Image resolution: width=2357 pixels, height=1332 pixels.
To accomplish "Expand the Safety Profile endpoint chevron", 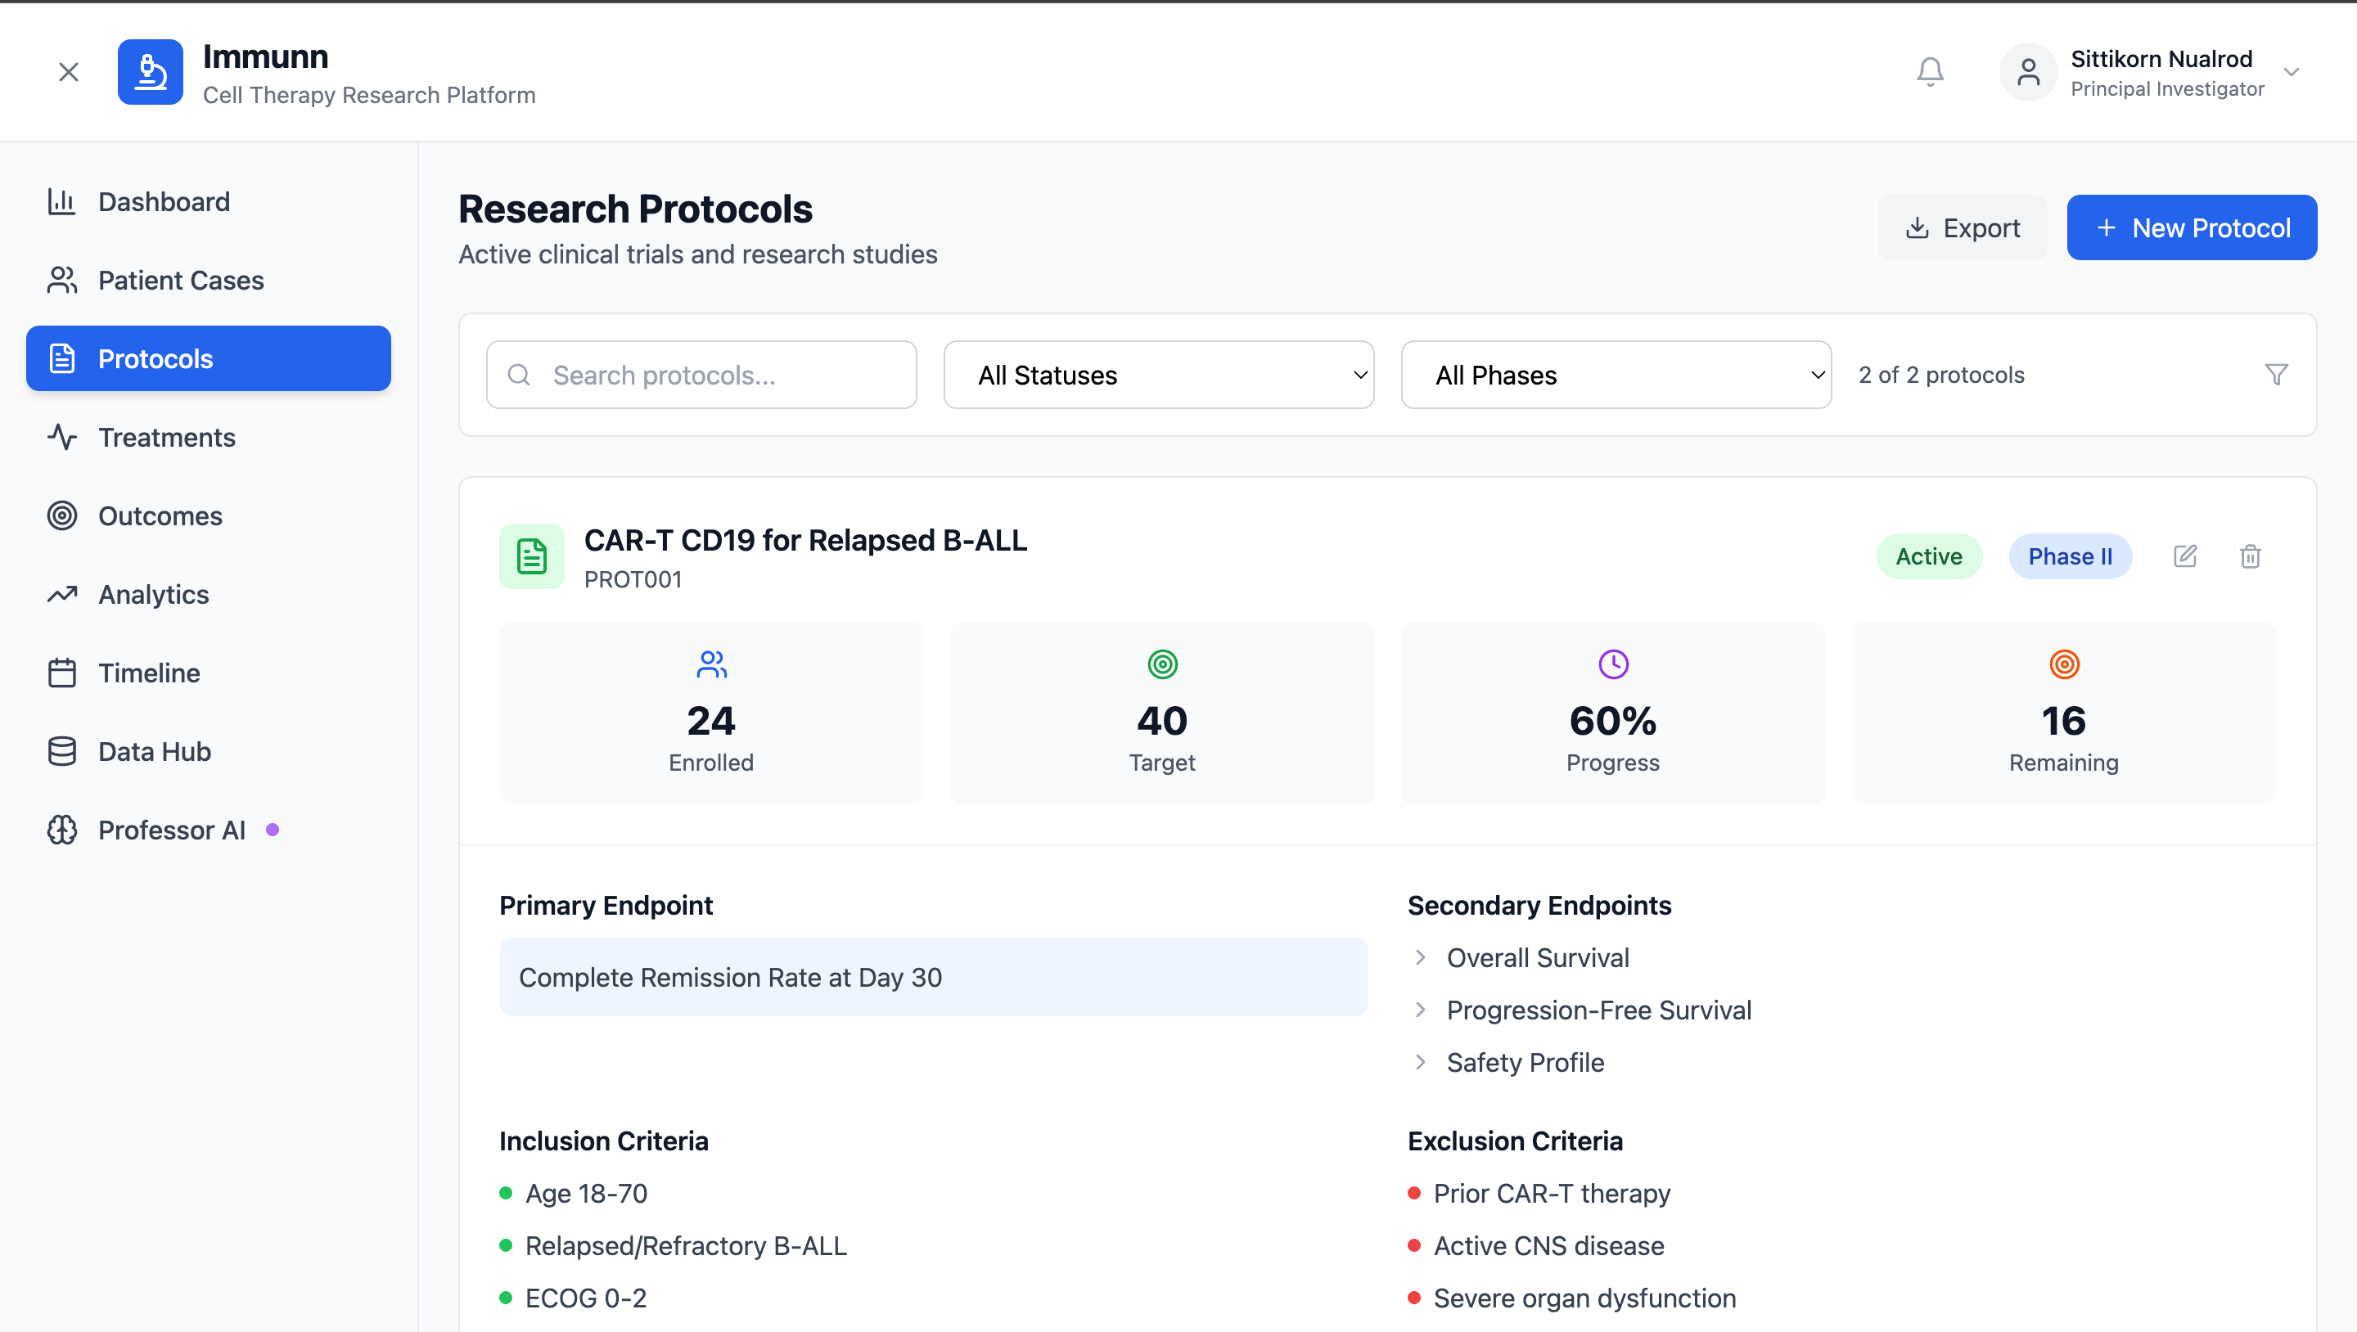I will [x=1420, y=1062].
